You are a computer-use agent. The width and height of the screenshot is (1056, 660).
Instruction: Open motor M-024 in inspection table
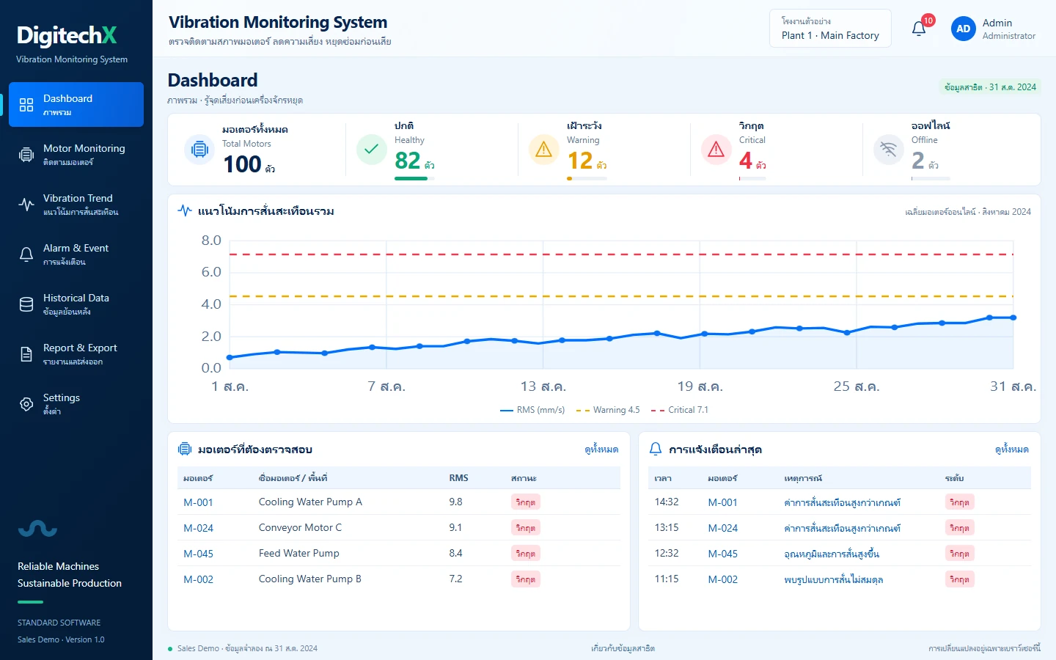pos(198,528)
